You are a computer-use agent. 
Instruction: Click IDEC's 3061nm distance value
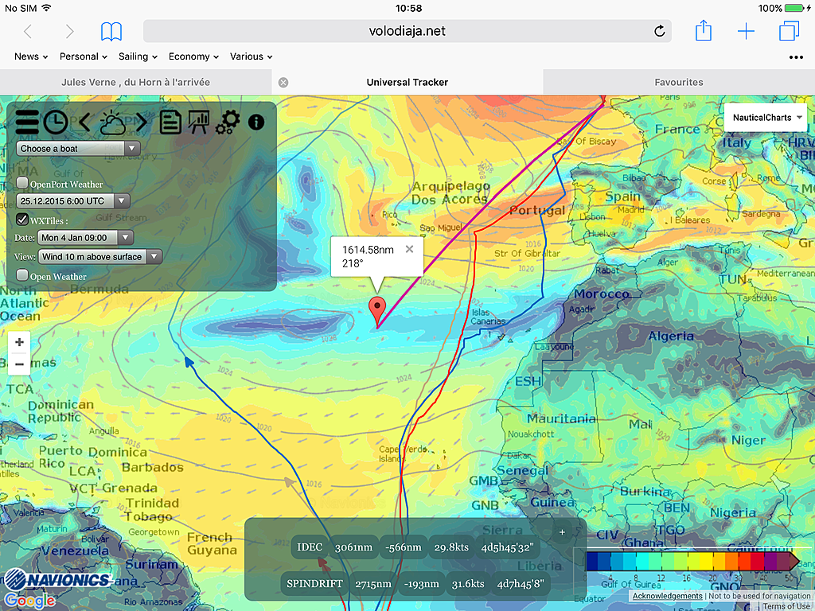point(353,547)
